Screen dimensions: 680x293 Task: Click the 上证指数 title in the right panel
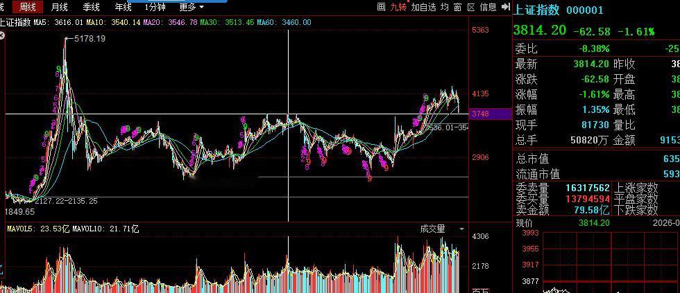coord(536,10)
